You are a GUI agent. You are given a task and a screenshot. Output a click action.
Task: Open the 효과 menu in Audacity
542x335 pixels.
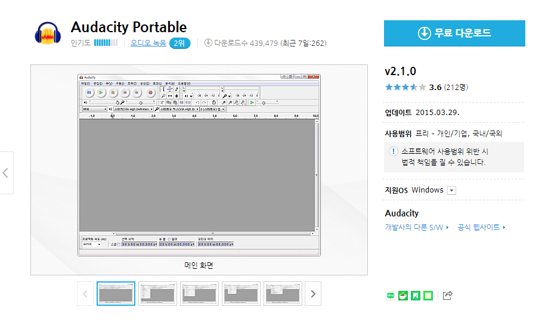coord(157,83)
